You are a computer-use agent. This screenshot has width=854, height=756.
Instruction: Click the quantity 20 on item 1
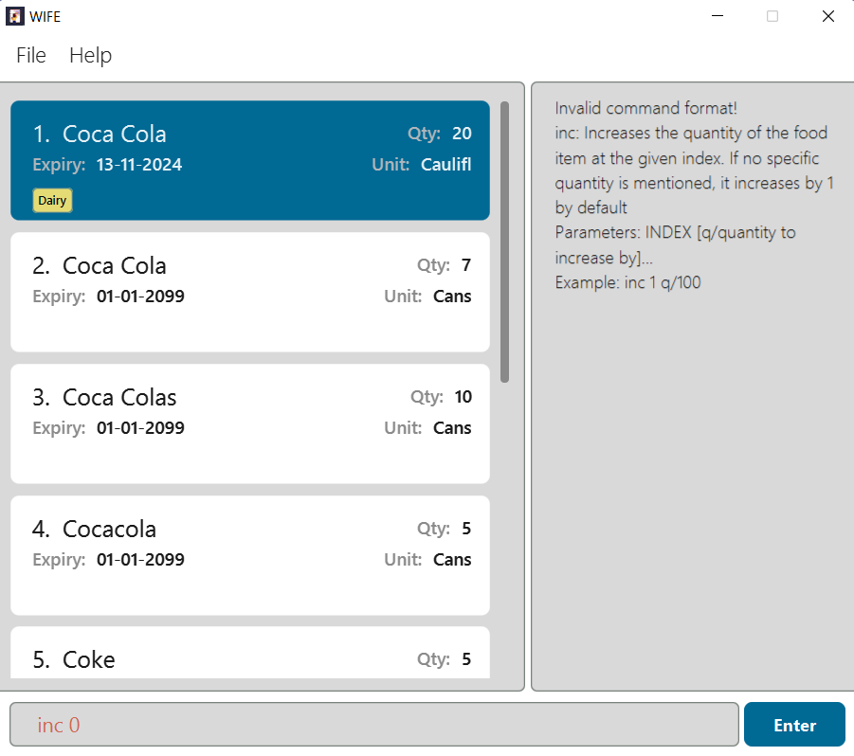tap(462, 134)
